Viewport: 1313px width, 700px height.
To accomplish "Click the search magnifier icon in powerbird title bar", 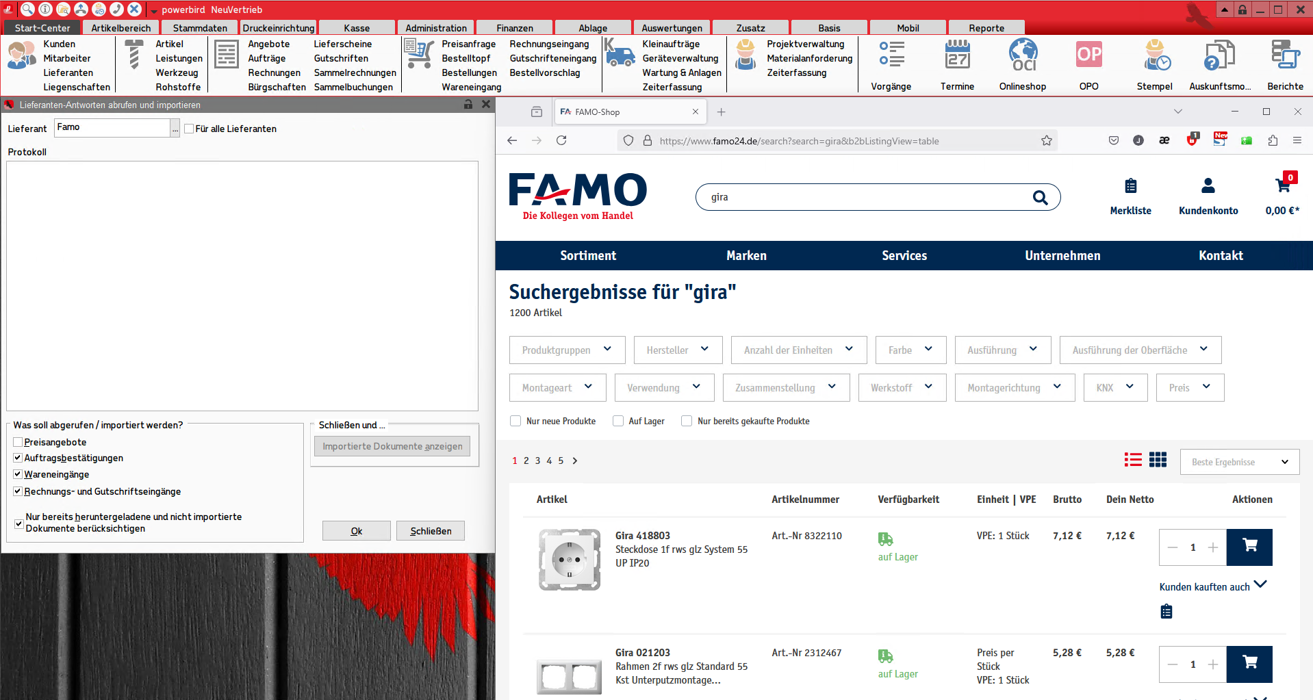I will [27, 9].
